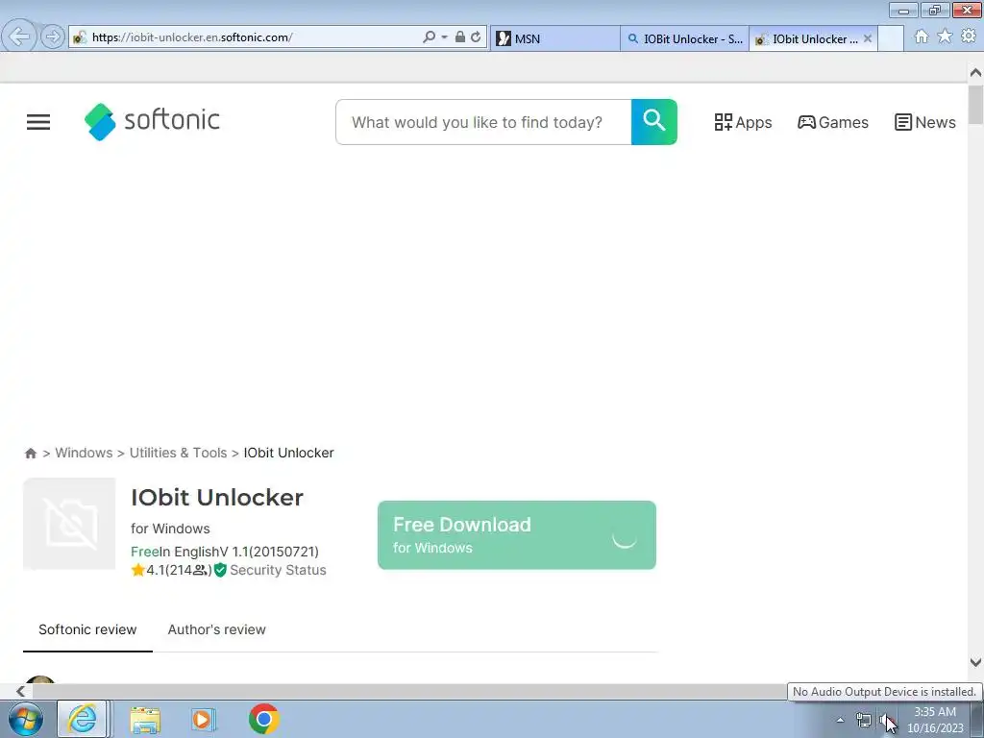984x738 pixels.
Task: Click the green Security Status shield icon
Action: [220, 570]
